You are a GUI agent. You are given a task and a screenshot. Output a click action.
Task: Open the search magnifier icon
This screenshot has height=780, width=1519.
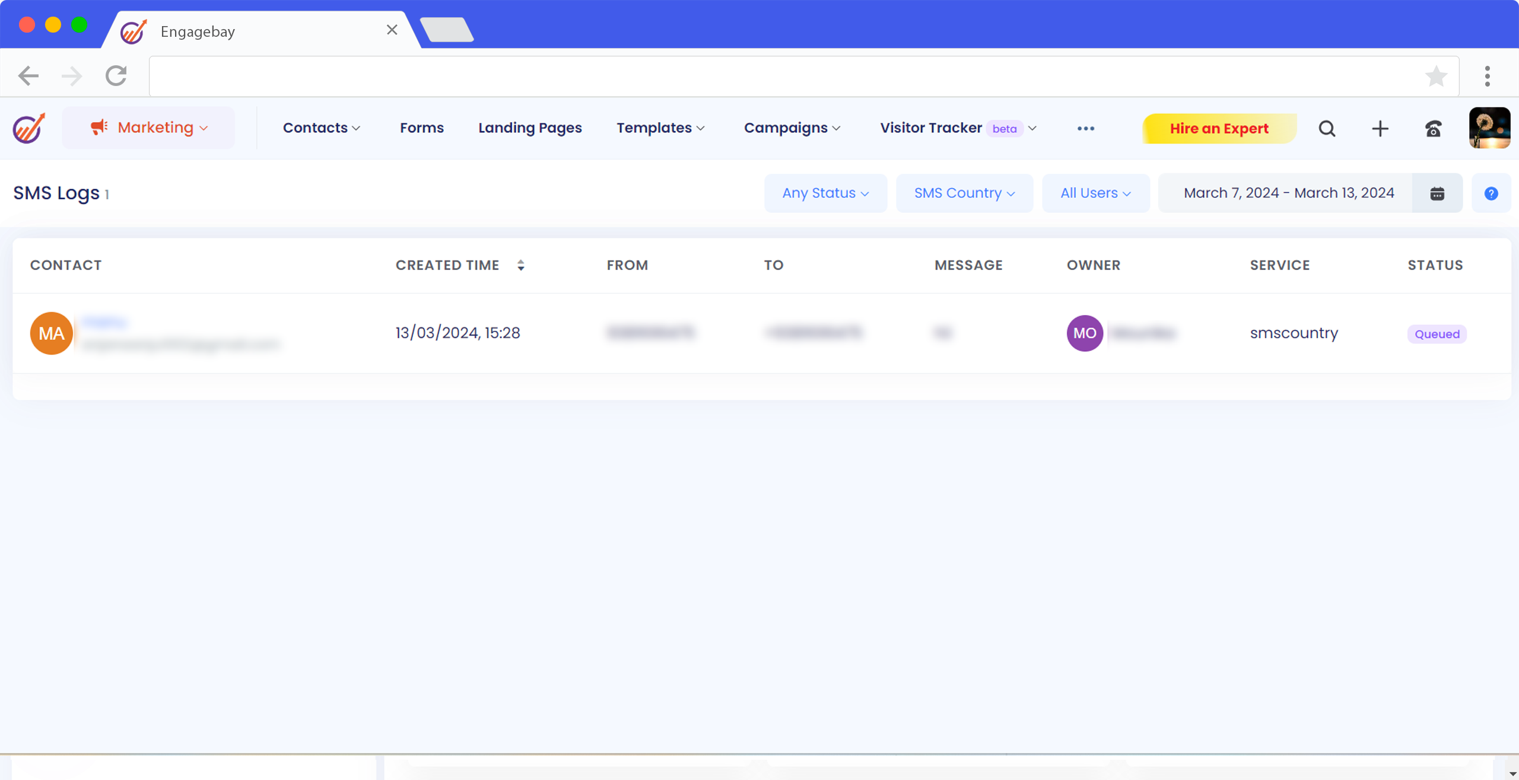1327,129
